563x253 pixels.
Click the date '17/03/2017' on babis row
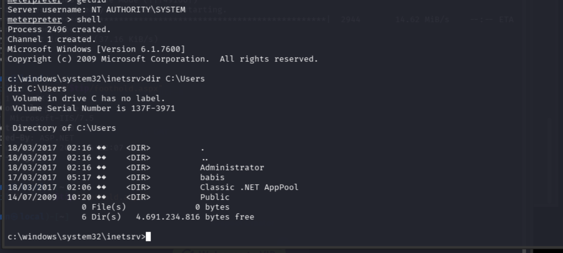(32, 177)
